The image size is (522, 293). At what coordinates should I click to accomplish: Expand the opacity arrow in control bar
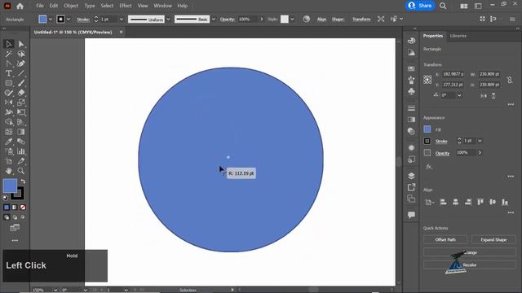point(262,20)
